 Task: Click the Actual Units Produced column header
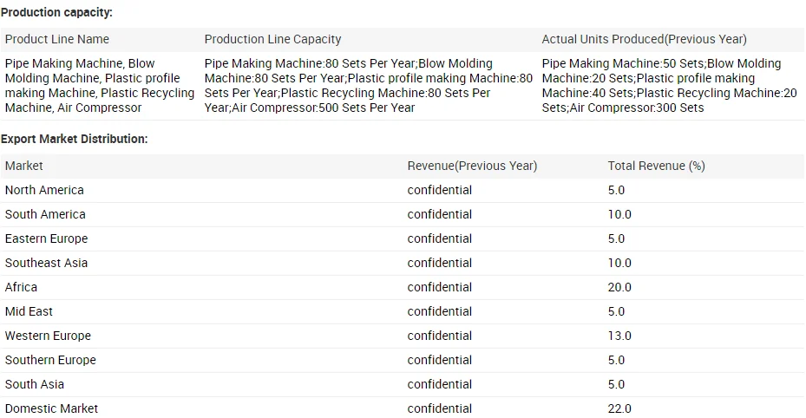(644, 39)
